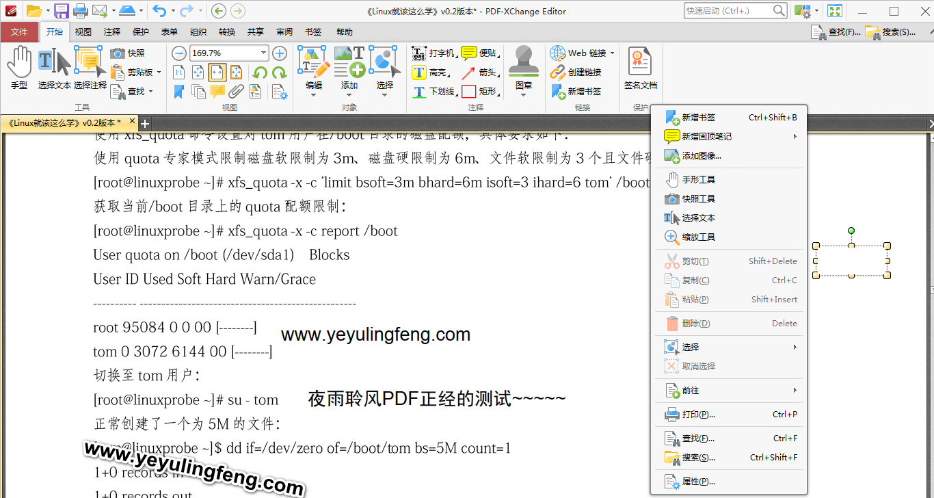Image resolution: width=934 pixels, height=498 pixels.
Task: Switch to the 保护 ribbon tab
Action: [141, 32]
